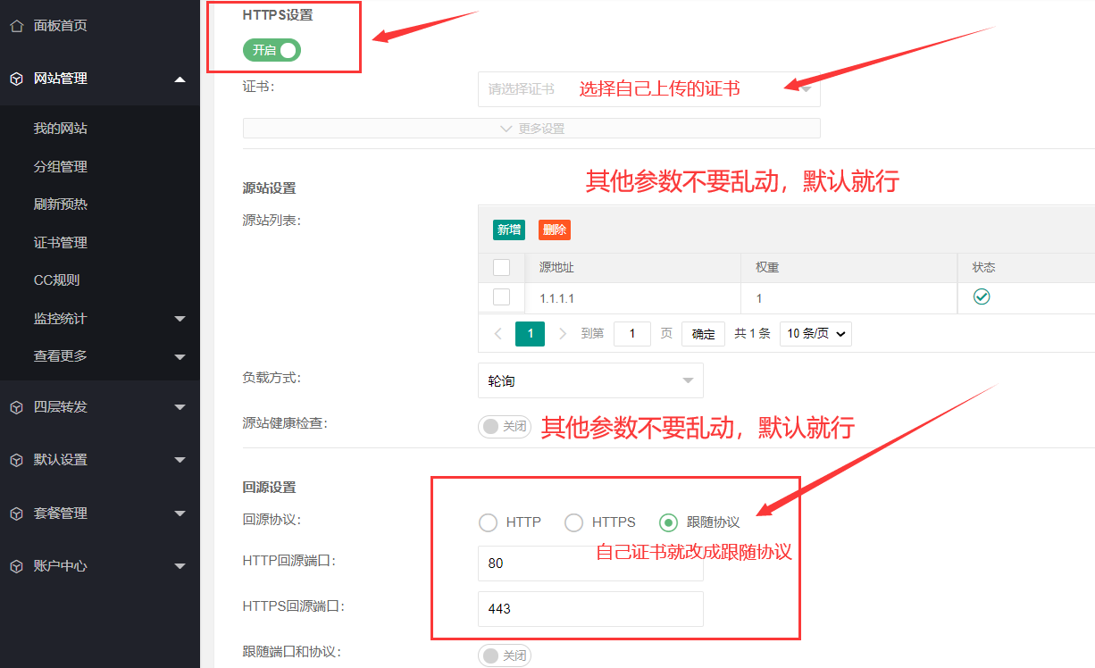The height and width of the screenshot is (668, 1095).
Task: Collapse the 网站管理 sidebar menu
Action: 180,79
